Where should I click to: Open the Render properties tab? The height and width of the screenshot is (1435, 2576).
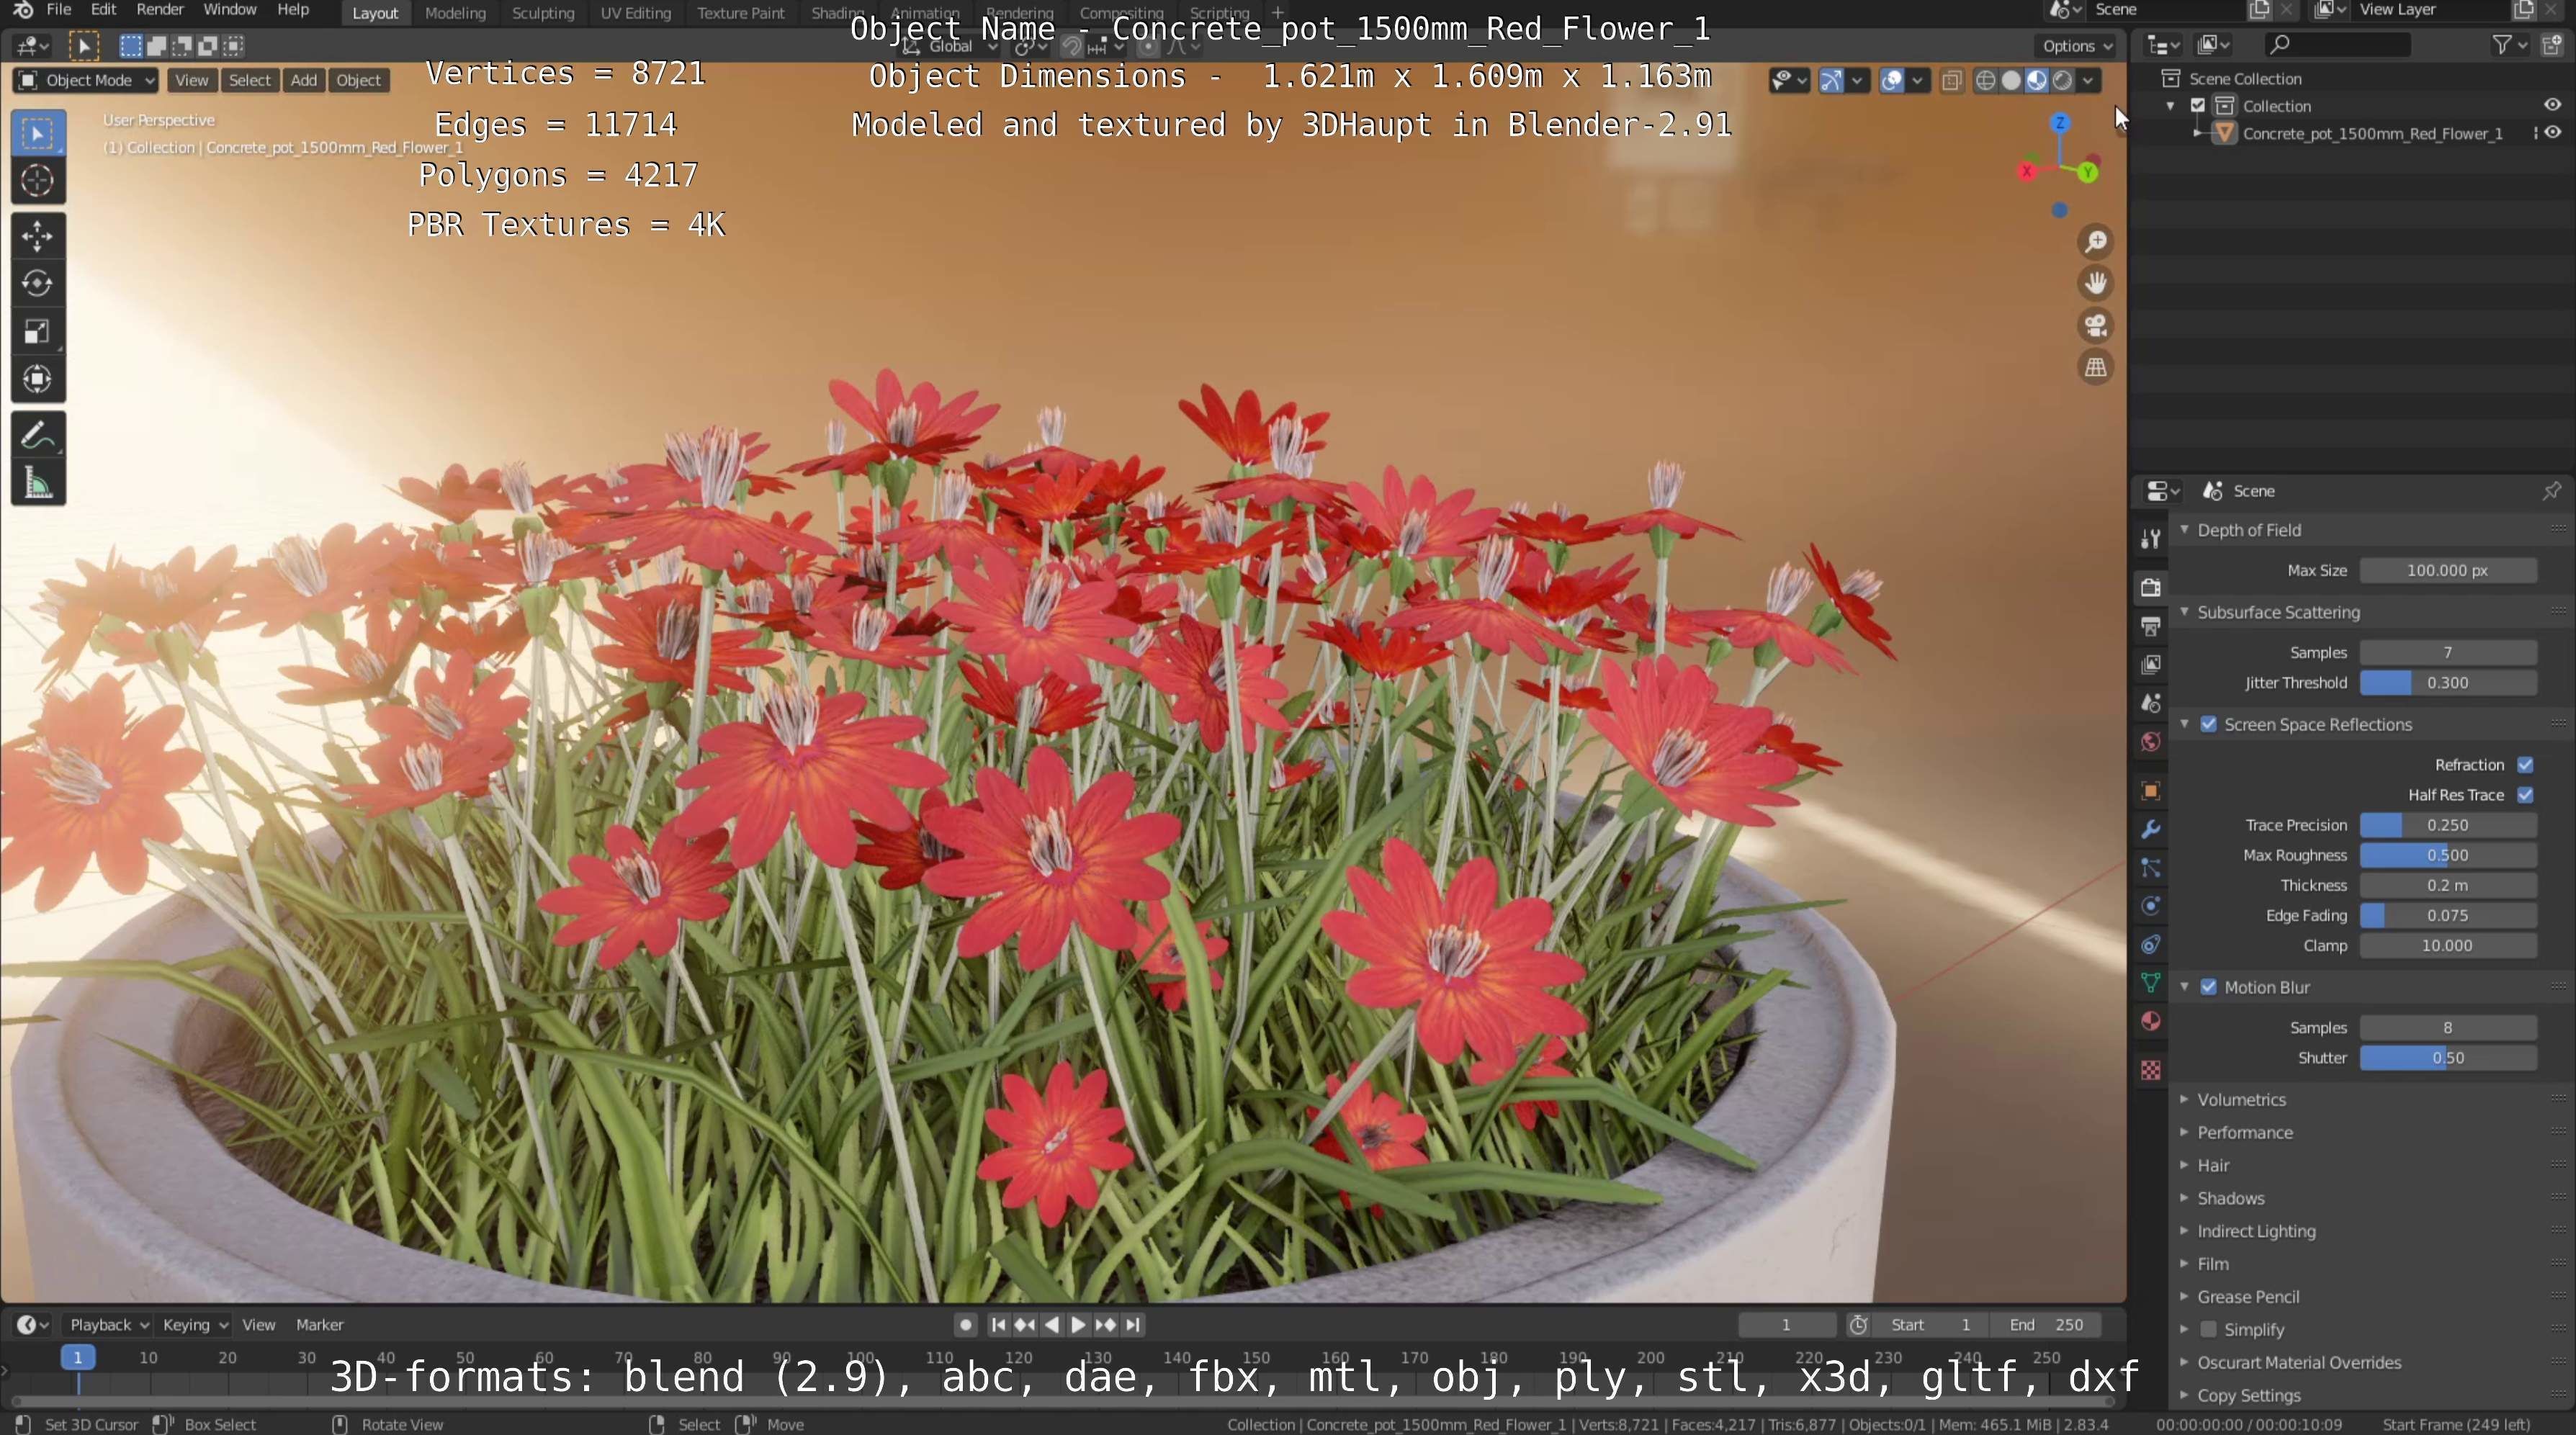[2151, 587]
